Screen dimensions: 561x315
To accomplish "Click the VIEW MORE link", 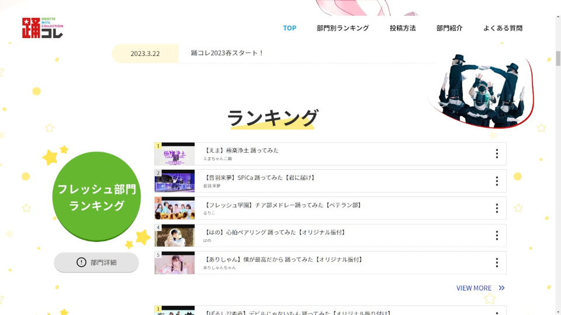I will click(474, 288).
